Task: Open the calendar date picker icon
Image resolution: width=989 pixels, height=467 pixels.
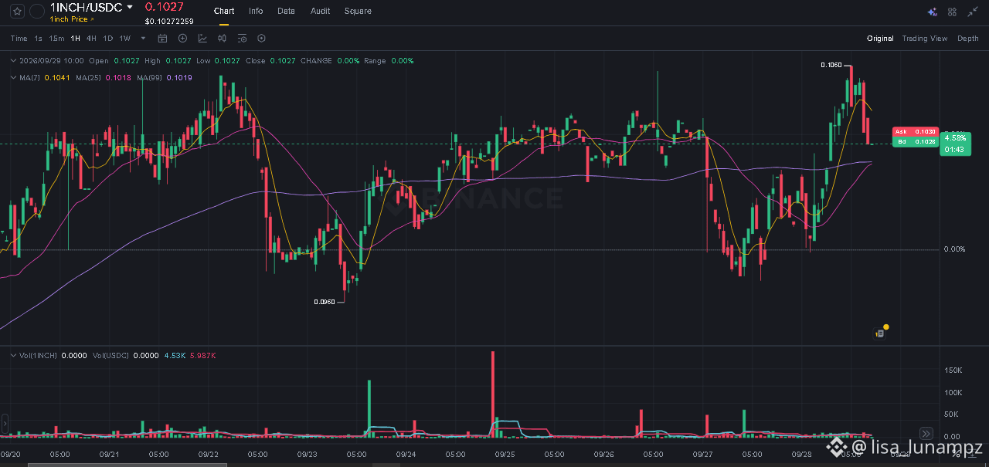Action: point(162,38)
